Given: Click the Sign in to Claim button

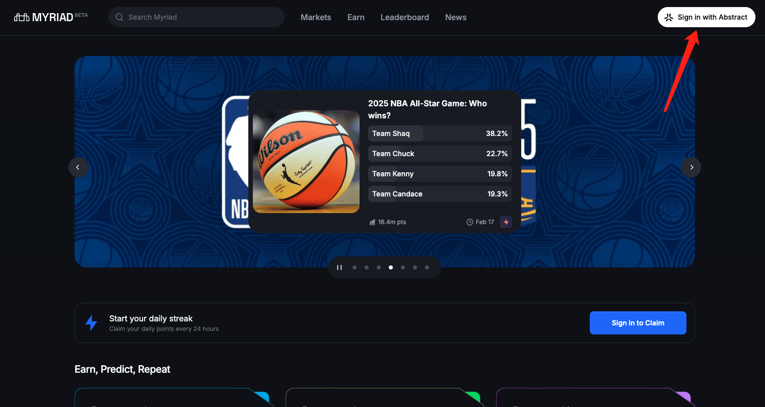Looking at the screenshot, I should tap(638, 323).
